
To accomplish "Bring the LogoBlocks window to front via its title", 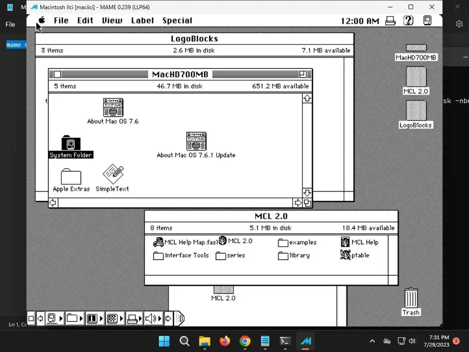I will (x=194, y=38).
